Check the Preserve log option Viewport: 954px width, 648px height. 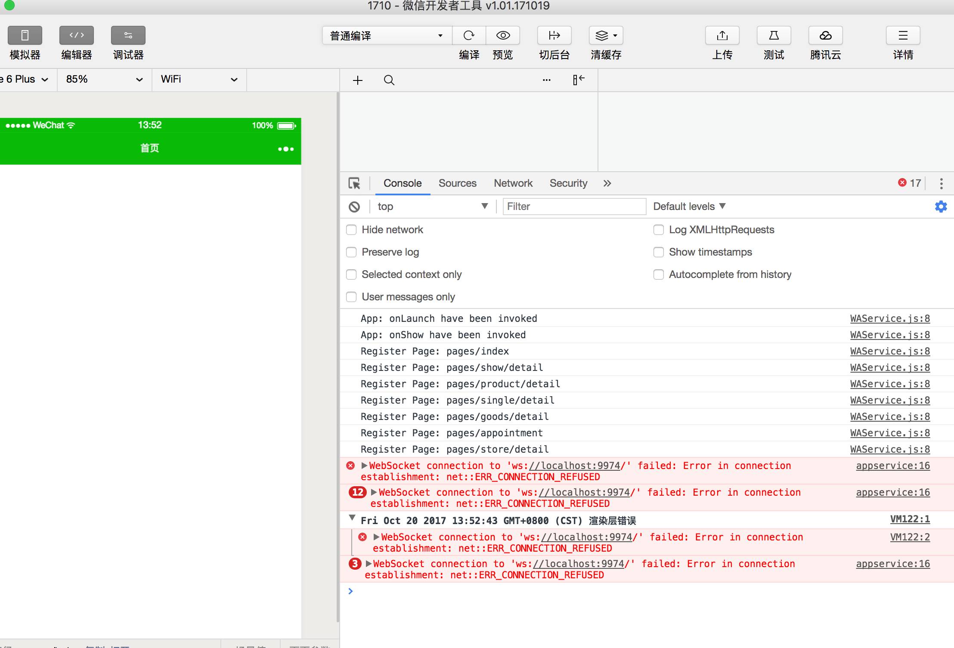click(351, 252)
